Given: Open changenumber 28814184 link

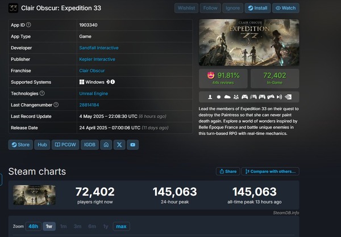Looking at the screenshot, I should coord(89,105).
